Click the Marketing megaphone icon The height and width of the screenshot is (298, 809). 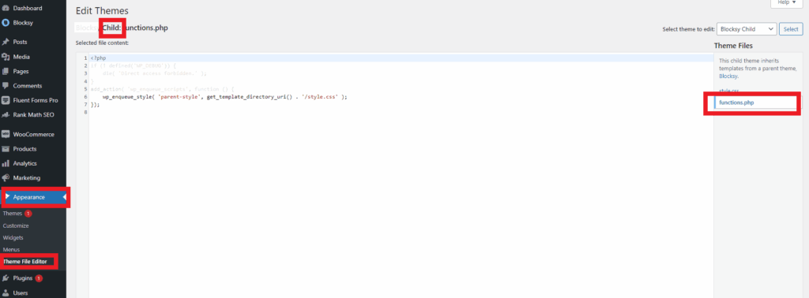(6, 178)
